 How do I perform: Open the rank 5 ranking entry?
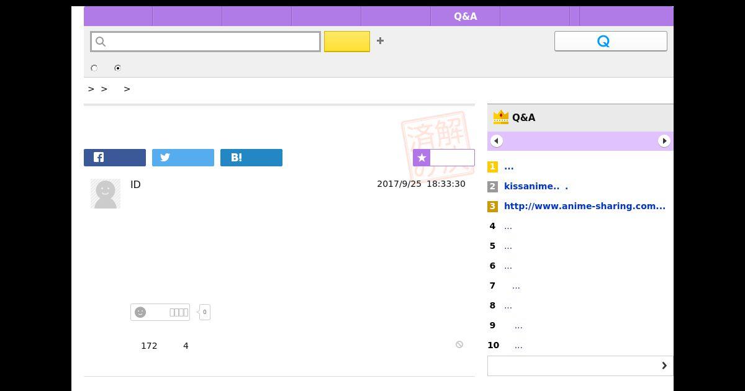coord(508,246)
